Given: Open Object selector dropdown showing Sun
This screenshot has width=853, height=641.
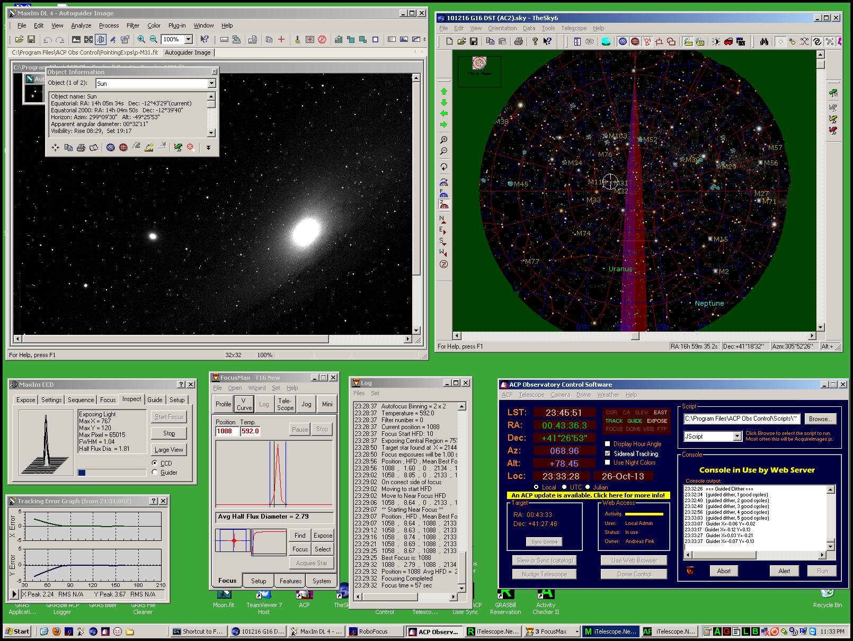Looking at the screenshot, I should click(x=211, y=84).
